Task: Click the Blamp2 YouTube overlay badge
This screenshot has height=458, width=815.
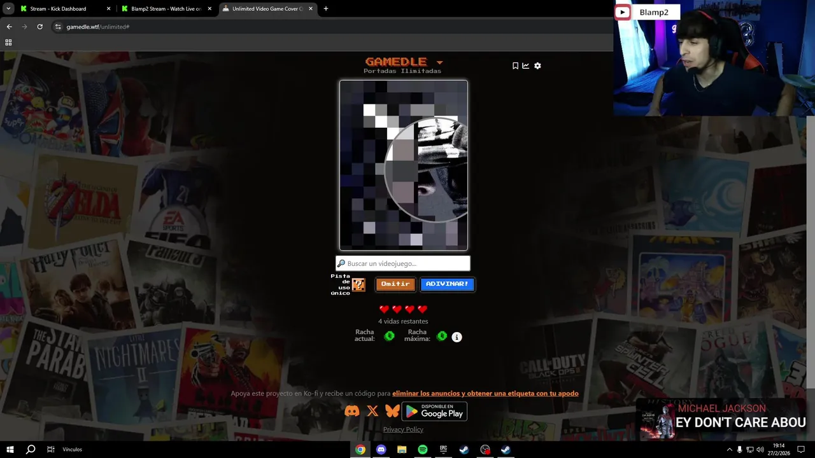Action: pyautogui.click(x=646, y=12)
